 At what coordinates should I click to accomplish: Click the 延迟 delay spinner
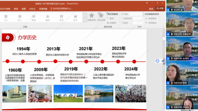click(x=143, y=23)
